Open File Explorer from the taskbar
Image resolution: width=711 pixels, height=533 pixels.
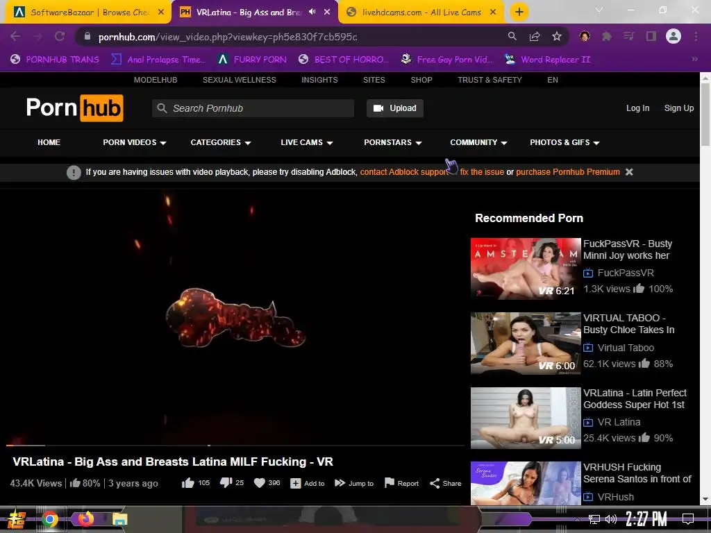click(119, 519)
